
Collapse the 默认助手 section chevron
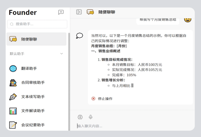tap(62, 54)
